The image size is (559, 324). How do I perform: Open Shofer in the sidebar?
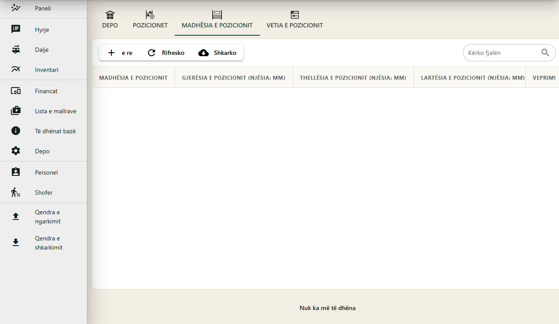click(43, 192)
